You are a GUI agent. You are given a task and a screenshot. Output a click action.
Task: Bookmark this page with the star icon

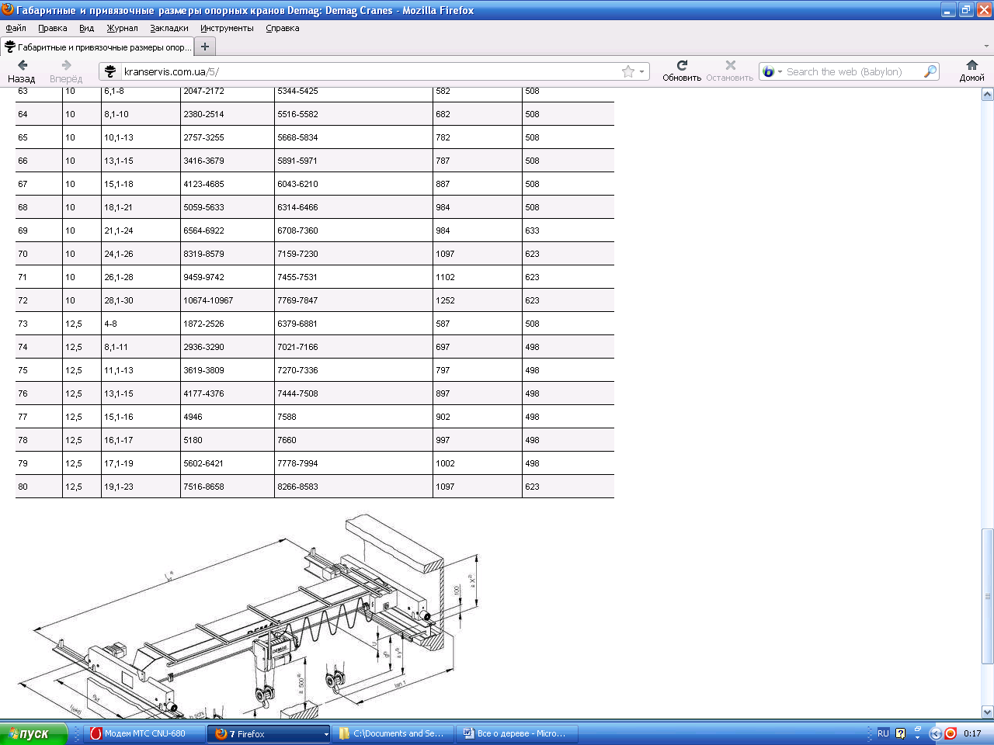pyautogui.click(x=627, y=71)
